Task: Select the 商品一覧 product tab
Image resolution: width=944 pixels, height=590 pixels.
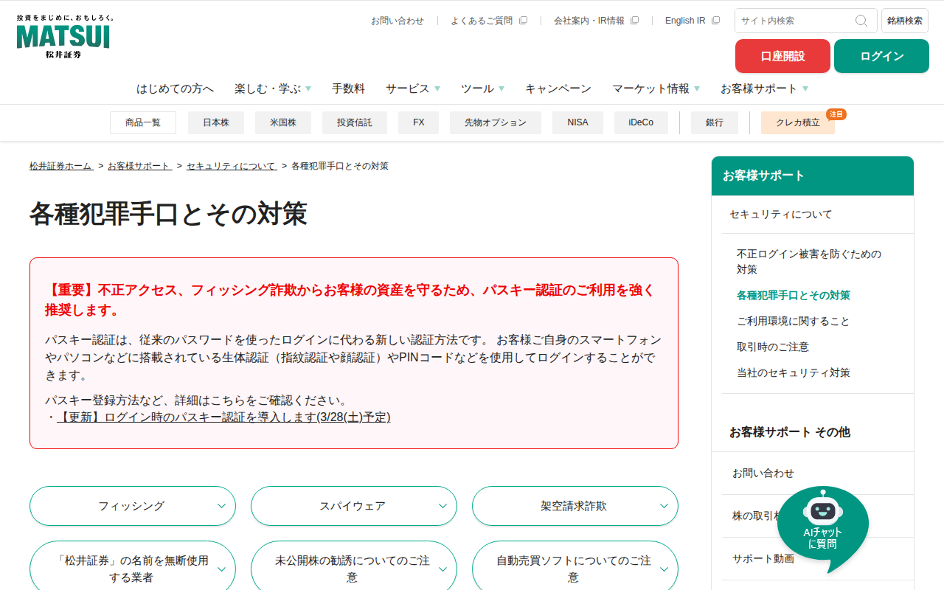Action: click(143, 122)
